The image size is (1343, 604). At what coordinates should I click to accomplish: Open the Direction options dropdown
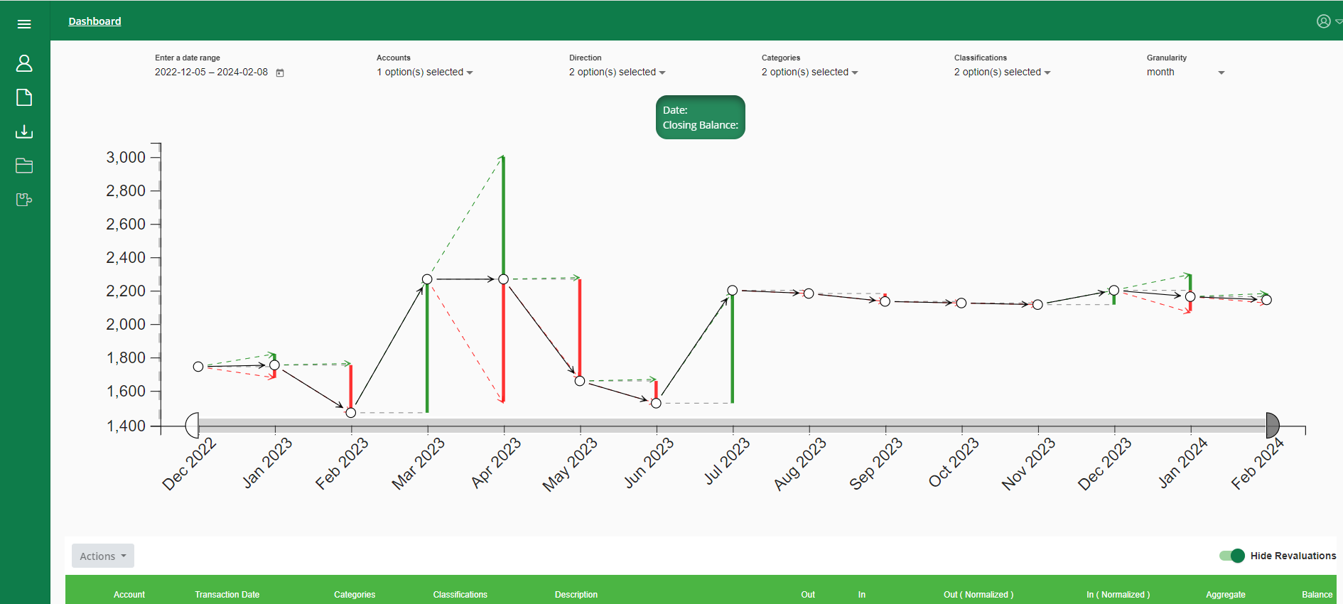pyautogui.click(x=617, y=72)
